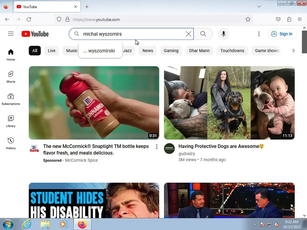The image size is (307, 230).
Task: Select the Game shows filter chip
Action: pos(267,51)
